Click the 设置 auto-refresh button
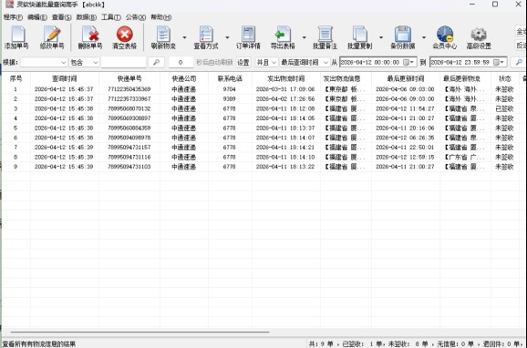Viewport: 527px width, 348px height. click(x=243, y=63)
